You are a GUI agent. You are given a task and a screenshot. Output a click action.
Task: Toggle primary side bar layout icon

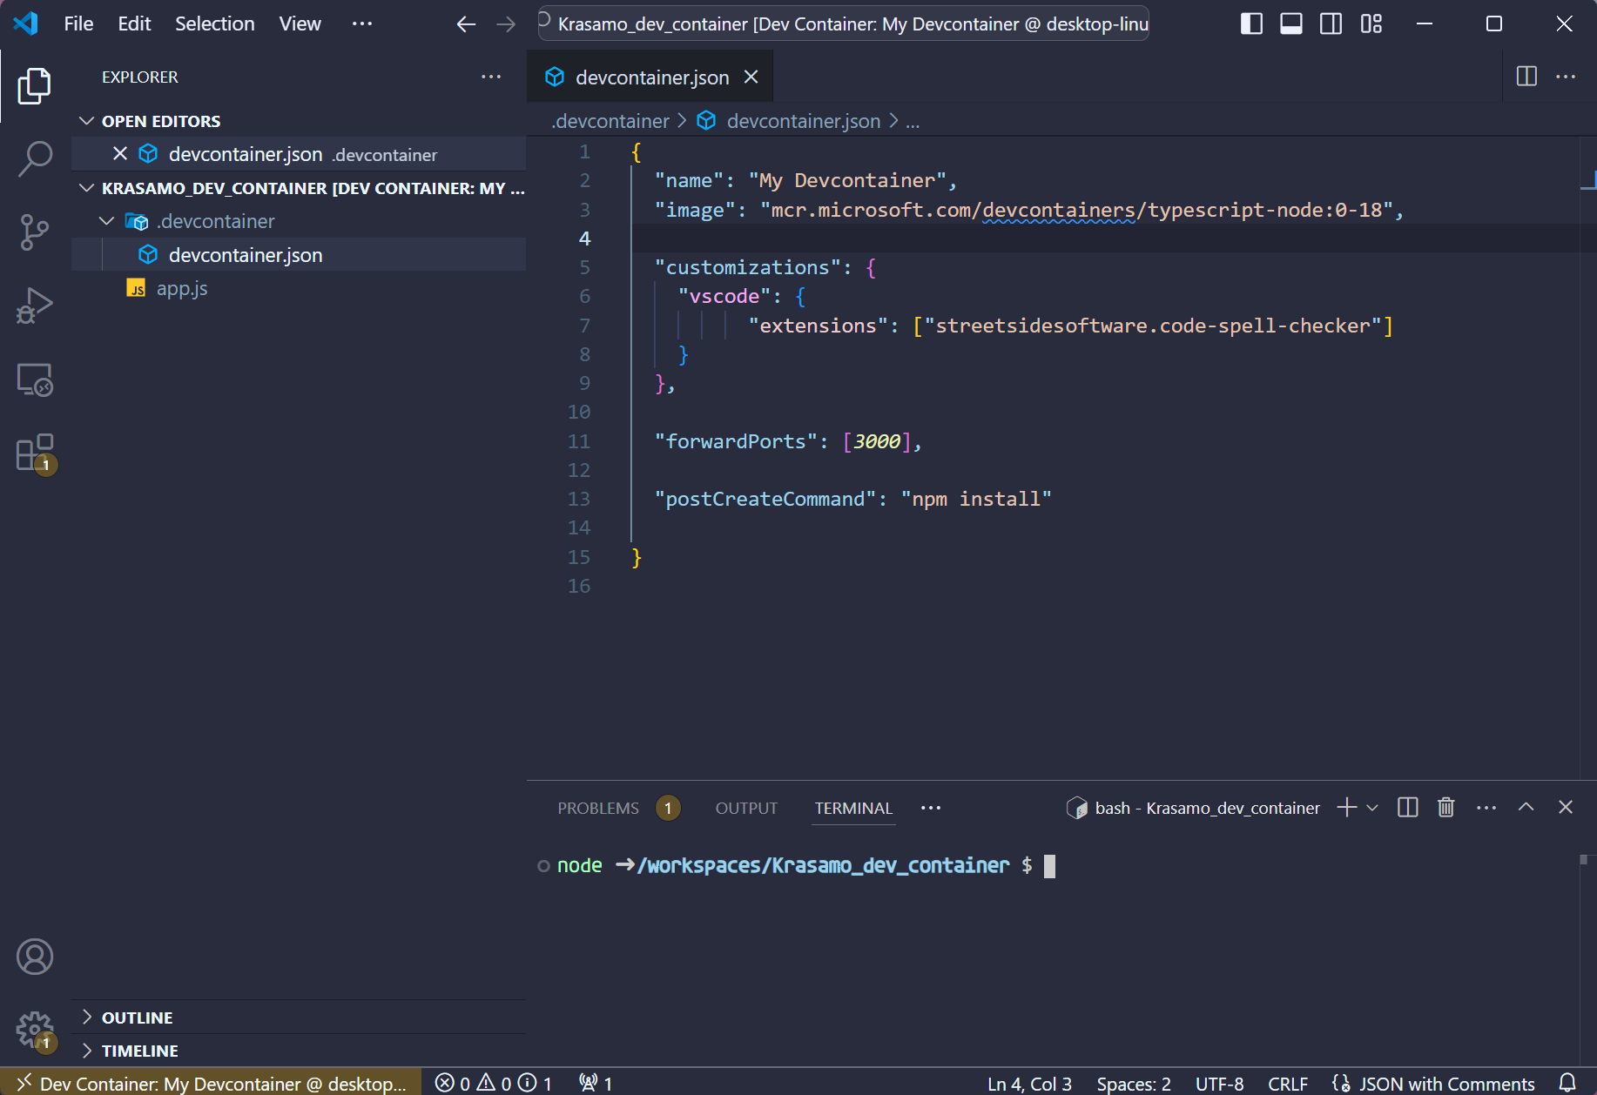1251,24
